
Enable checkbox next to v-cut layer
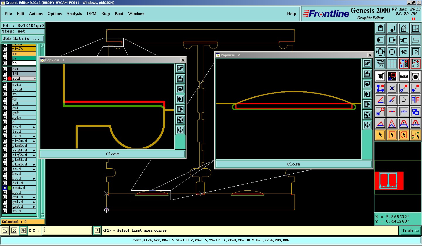click(x=5, y=89)
